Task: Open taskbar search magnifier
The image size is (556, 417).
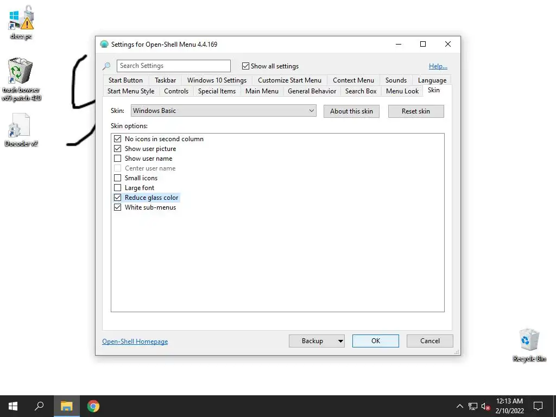Action: click(x=39, y=406)
